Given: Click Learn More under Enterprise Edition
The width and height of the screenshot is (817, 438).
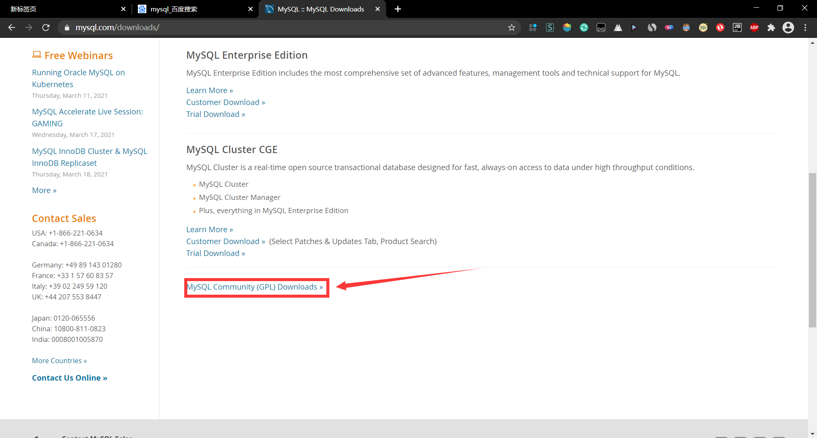Looking at the screenshot, I should 210,91.
